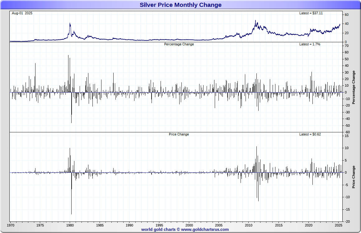Click the rotated 'Price Change' y-axis title

[x=354, y=177]
